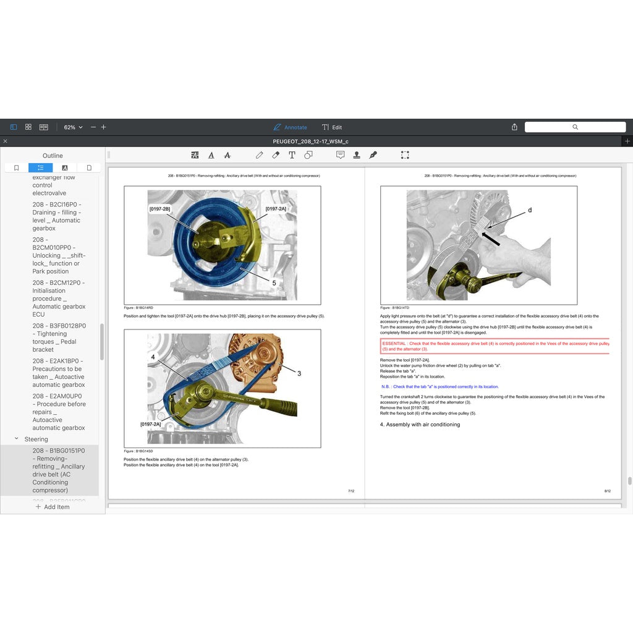Show the bookmarks sidebar tab
The width and height of the screenshot is (633, 633).
(16, 168)
